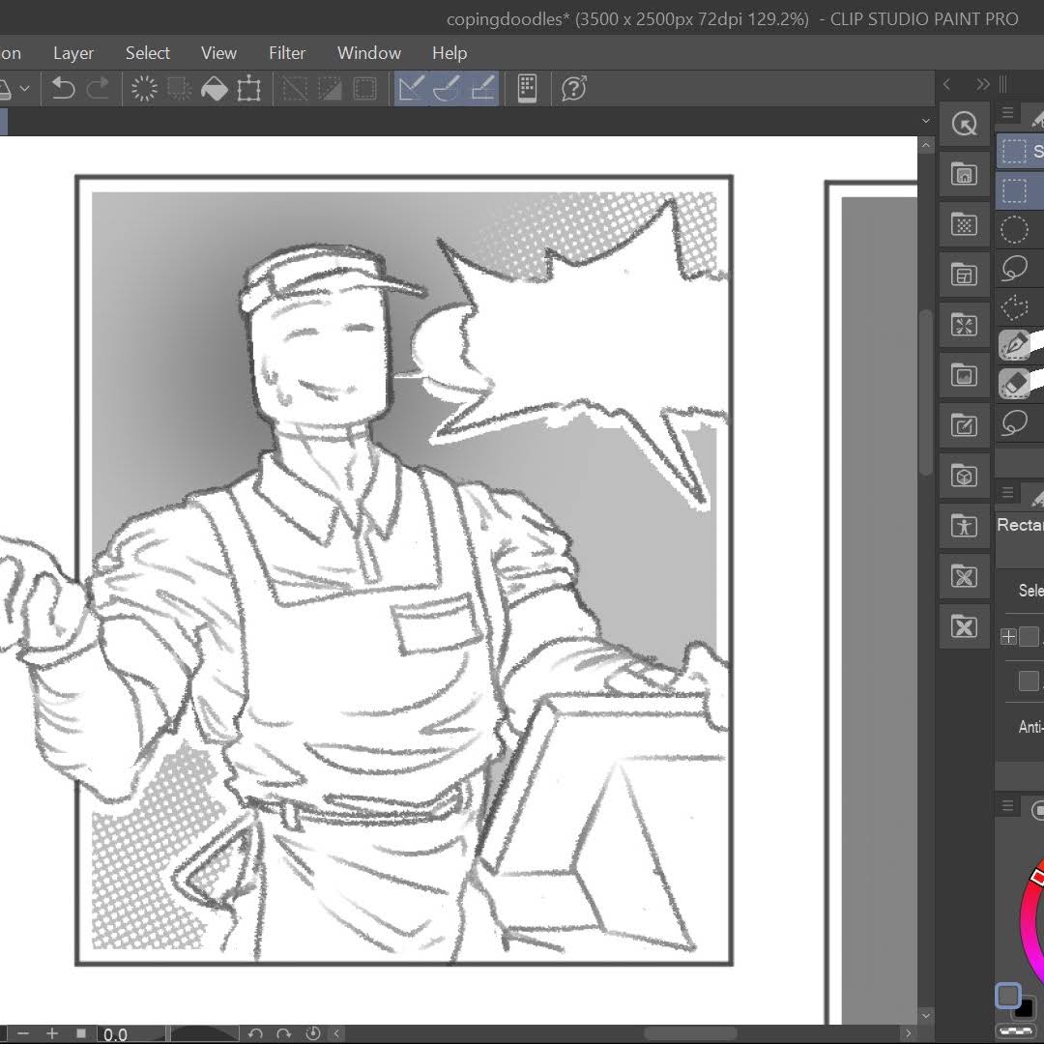Click the Scale/Rotate transform icon

coord(249,89)
